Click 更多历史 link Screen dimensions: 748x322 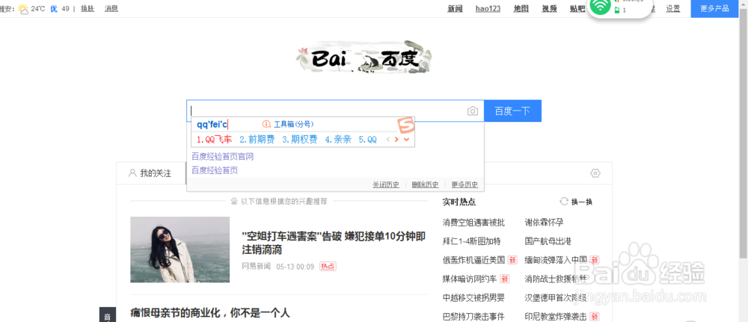(465, 185)
